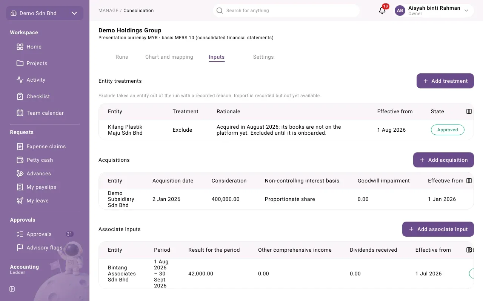
Task: Click the 1 Aug 2026 effective from date
Action: coord(392,130)
